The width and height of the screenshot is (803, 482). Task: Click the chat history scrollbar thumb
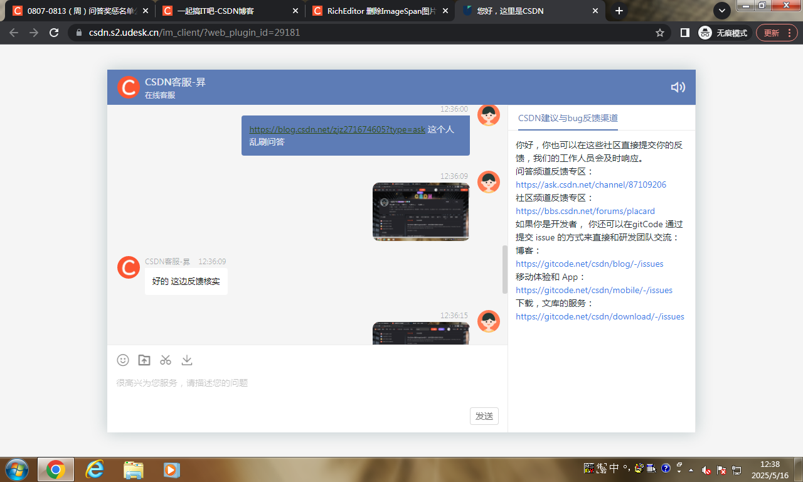tap(505, 269)
